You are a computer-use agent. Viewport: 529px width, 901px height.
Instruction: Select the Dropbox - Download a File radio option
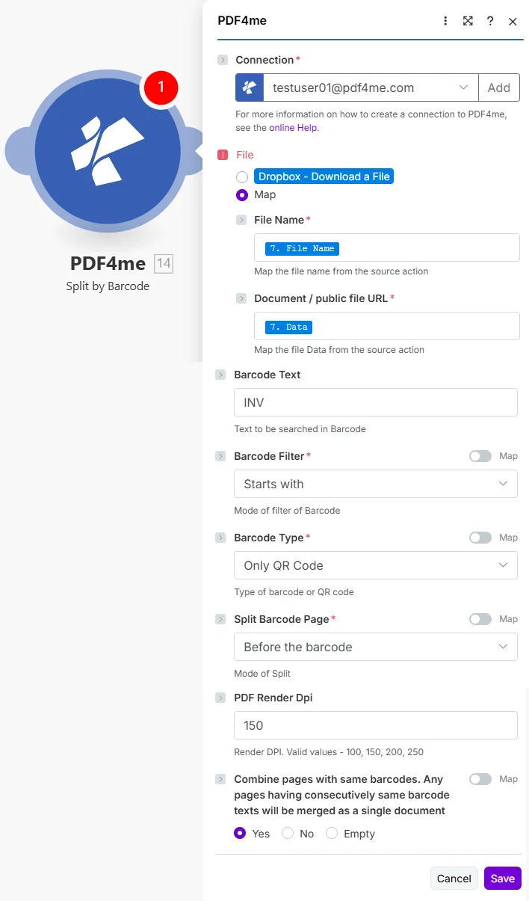click(242, 177)
